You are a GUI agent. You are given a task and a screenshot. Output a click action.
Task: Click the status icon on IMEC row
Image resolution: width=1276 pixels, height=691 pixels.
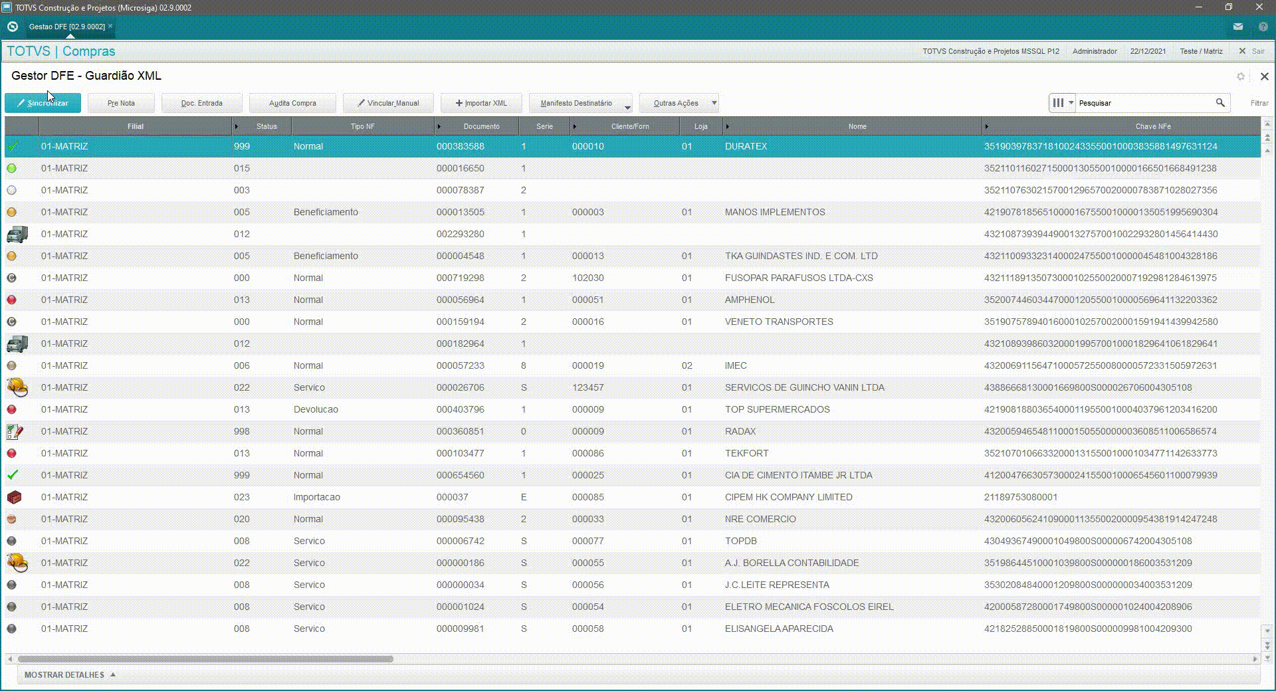(x=11, y=365)
